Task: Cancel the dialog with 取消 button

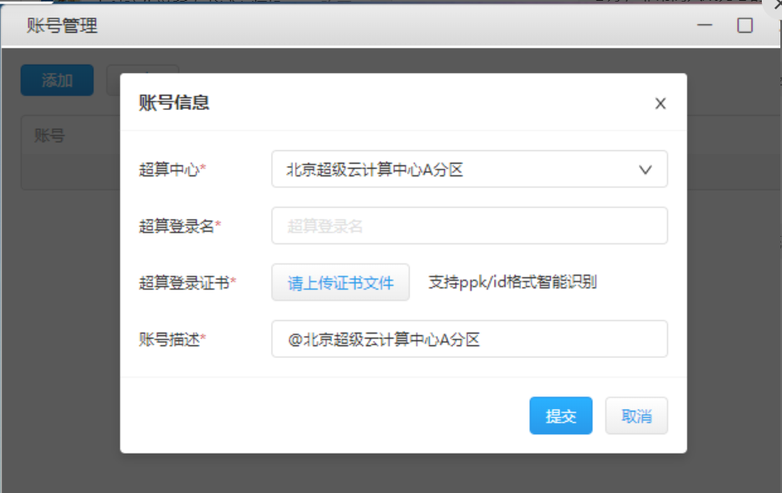Action: click(637, 416)
